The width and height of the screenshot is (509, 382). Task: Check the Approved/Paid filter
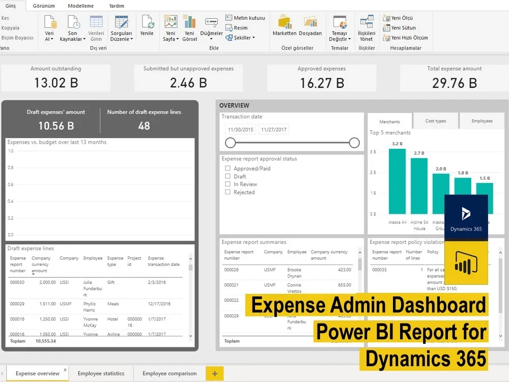(227, 168)
